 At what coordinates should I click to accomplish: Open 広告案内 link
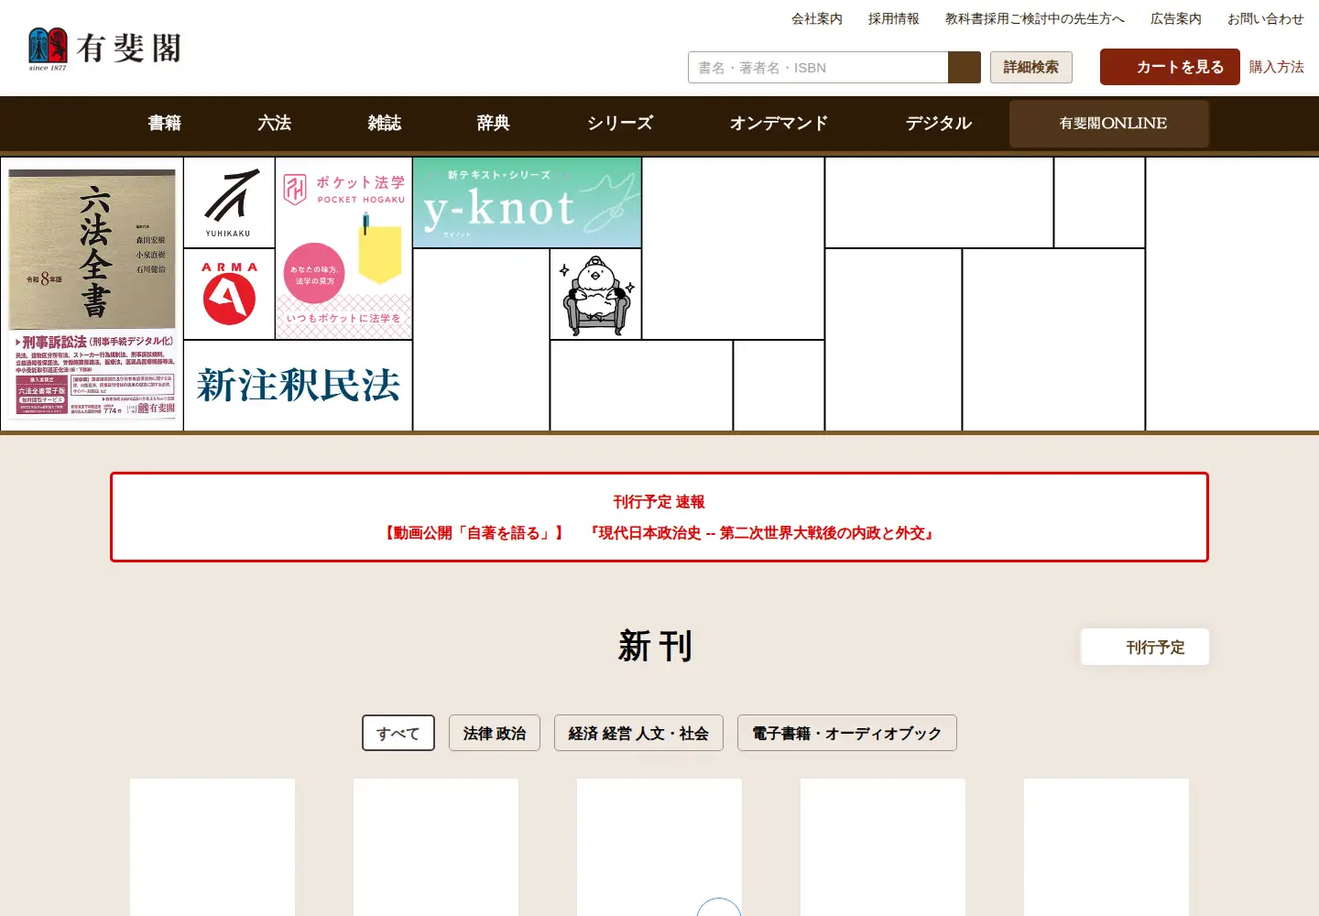click(x=1175, y=18)
